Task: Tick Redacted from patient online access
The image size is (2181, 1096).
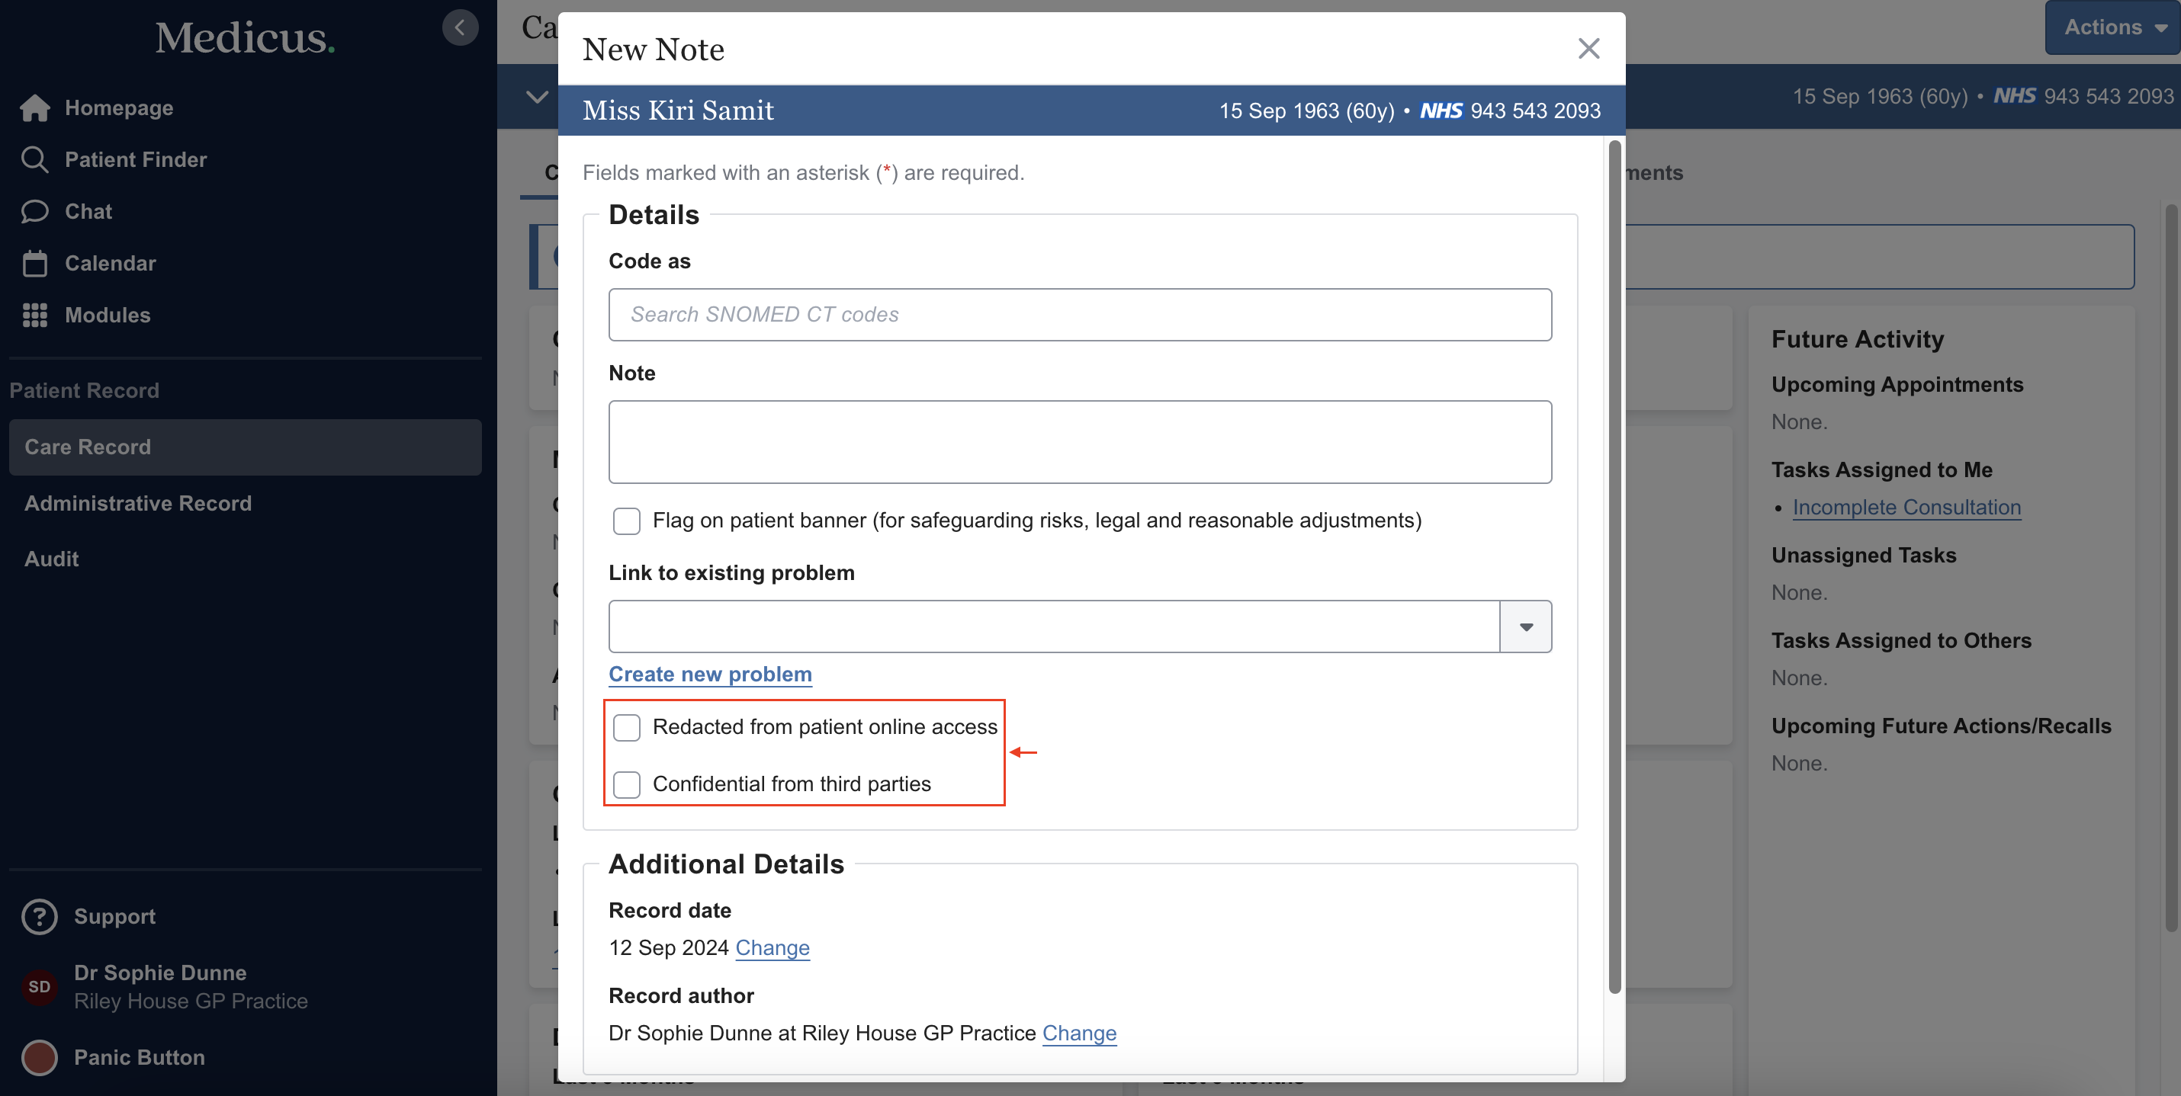Action: click(x=627, y=727)
